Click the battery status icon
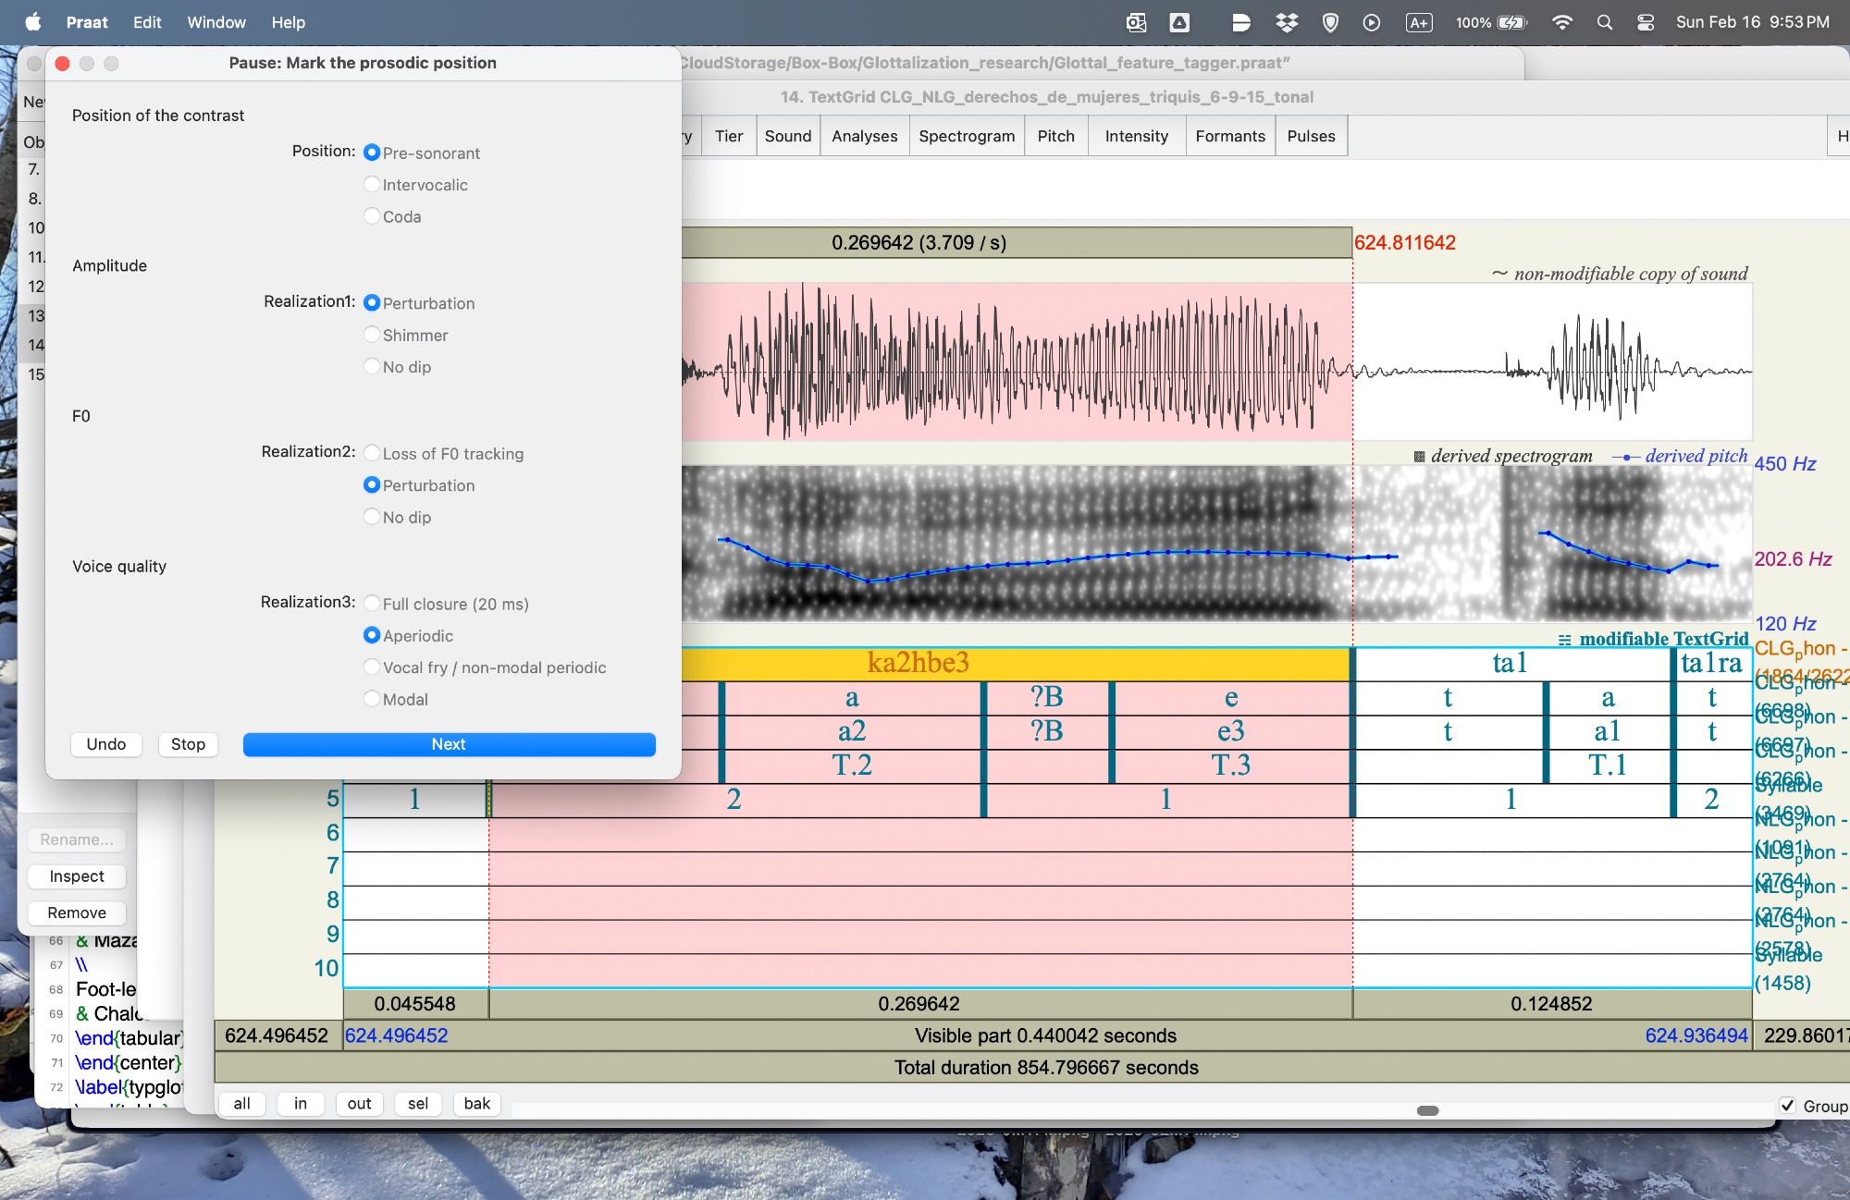Screen dimensions: 1850x1200 pos(1511,22)
